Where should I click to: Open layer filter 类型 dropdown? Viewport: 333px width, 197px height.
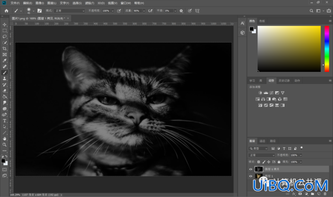pyautogui.click(x=258, y=148)
